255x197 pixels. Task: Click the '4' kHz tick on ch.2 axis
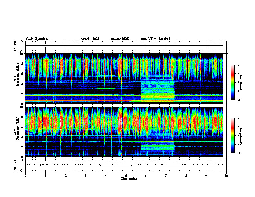22,137
